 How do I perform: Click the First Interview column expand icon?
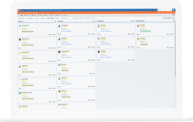(x=95, y=21)
